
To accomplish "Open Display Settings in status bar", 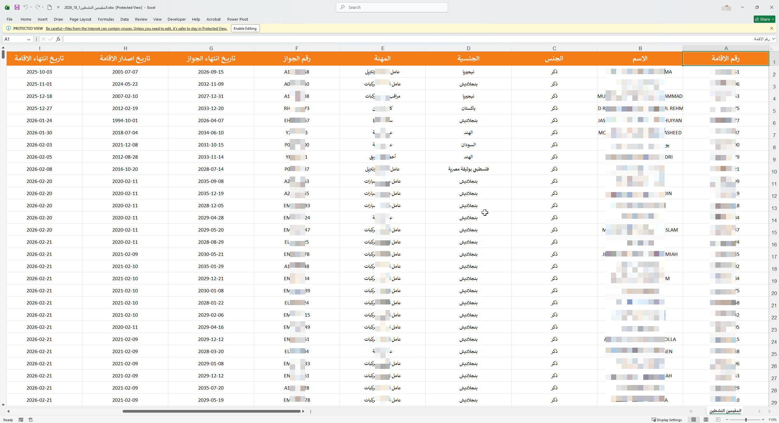I will (x=667, y=420).
